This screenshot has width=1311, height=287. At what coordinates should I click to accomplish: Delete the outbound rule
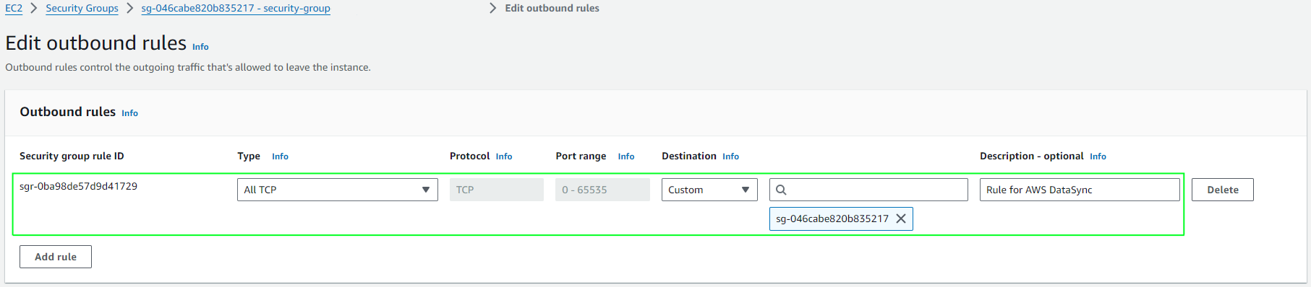(x=1223, y=190)
